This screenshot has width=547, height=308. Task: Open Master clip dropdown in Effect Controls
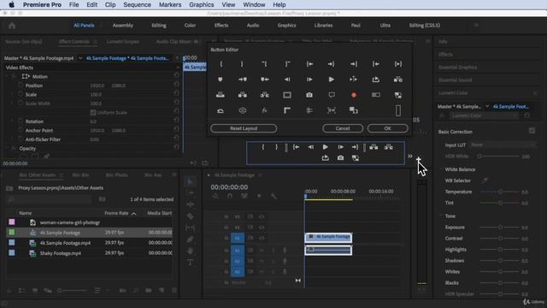point(80,58)
